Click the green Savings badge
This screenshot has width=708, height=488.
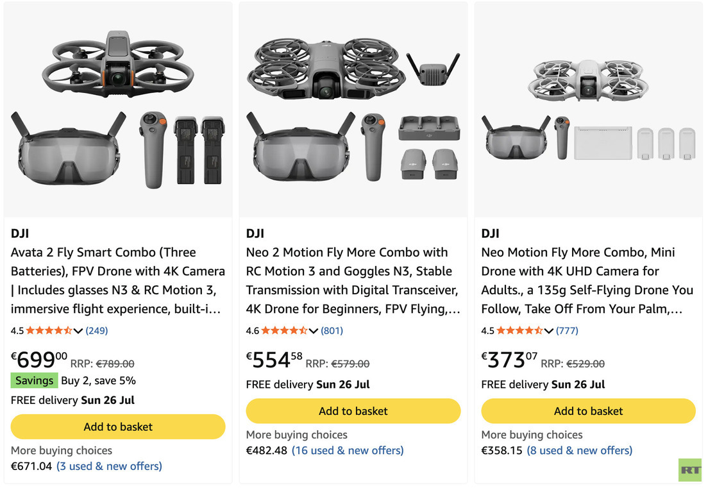pyautogui.click(x=35, y=380)
